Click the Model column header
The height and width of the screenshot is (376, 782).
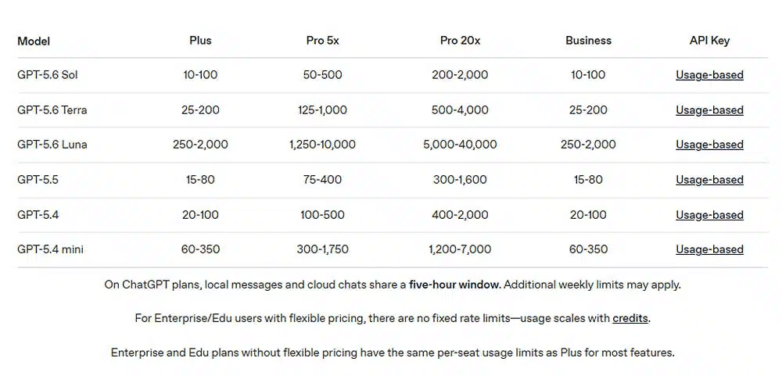point(34,41)
